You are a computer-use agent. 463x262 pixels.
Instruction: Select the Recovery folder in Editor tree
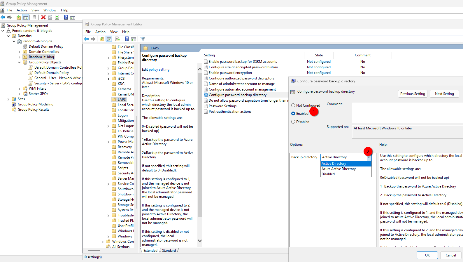pos(124,147)
